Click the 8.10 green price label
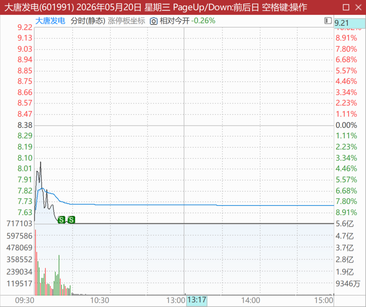The image size is (366, 307). [x=25, y=158]
